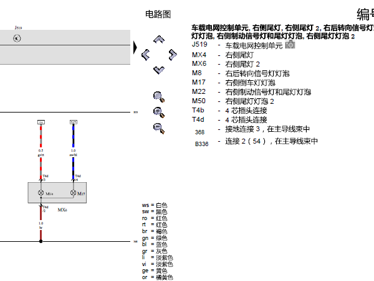This screenshot has height=281, width=374.
Task: Select legend entry MX6 右侧尾灯 2
Action: [226, 64]
